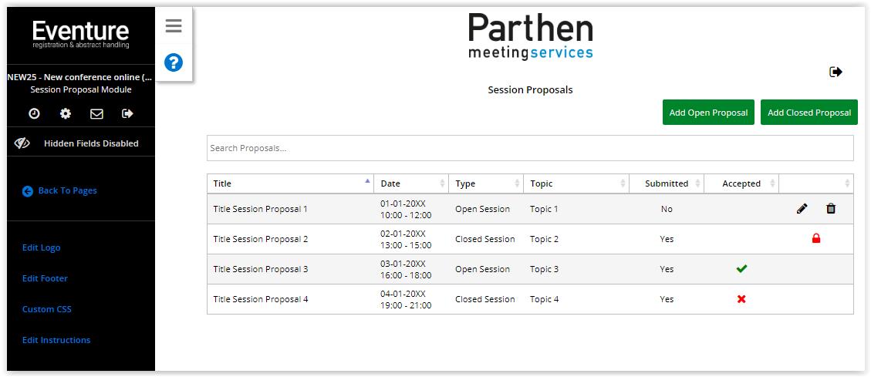Sort table by Date column
The image size is (871, 377).
point(411,183)
